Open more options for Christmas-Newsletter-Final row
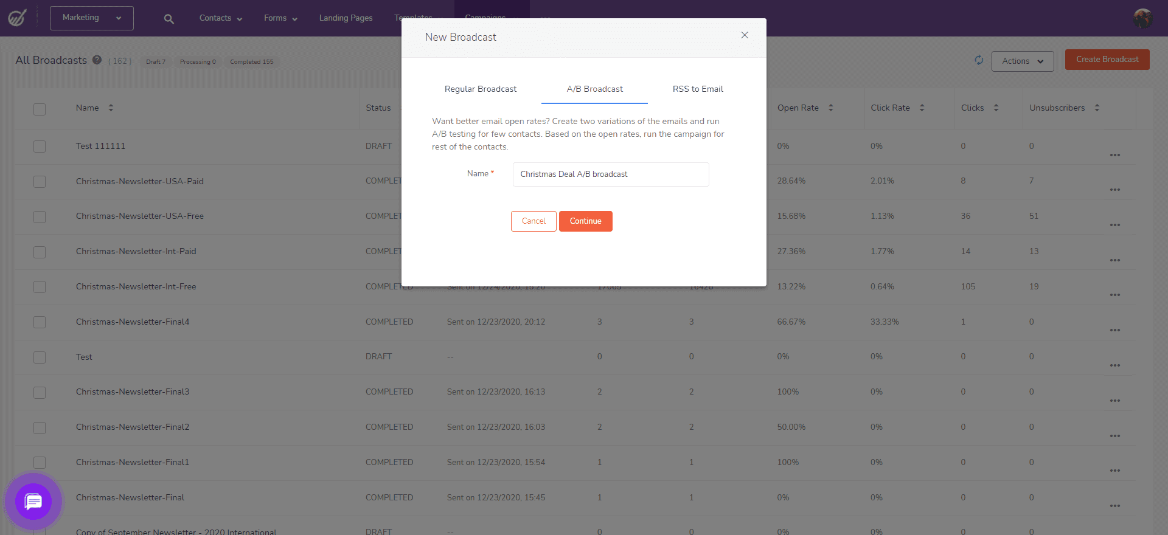 [x=1114, y=506]
